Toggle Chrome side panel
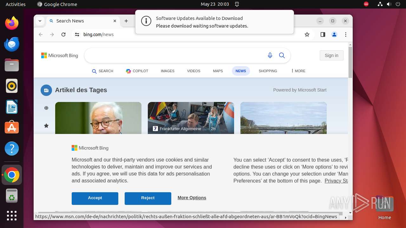This screenshot has height=228, width=406. pos(323,35)
